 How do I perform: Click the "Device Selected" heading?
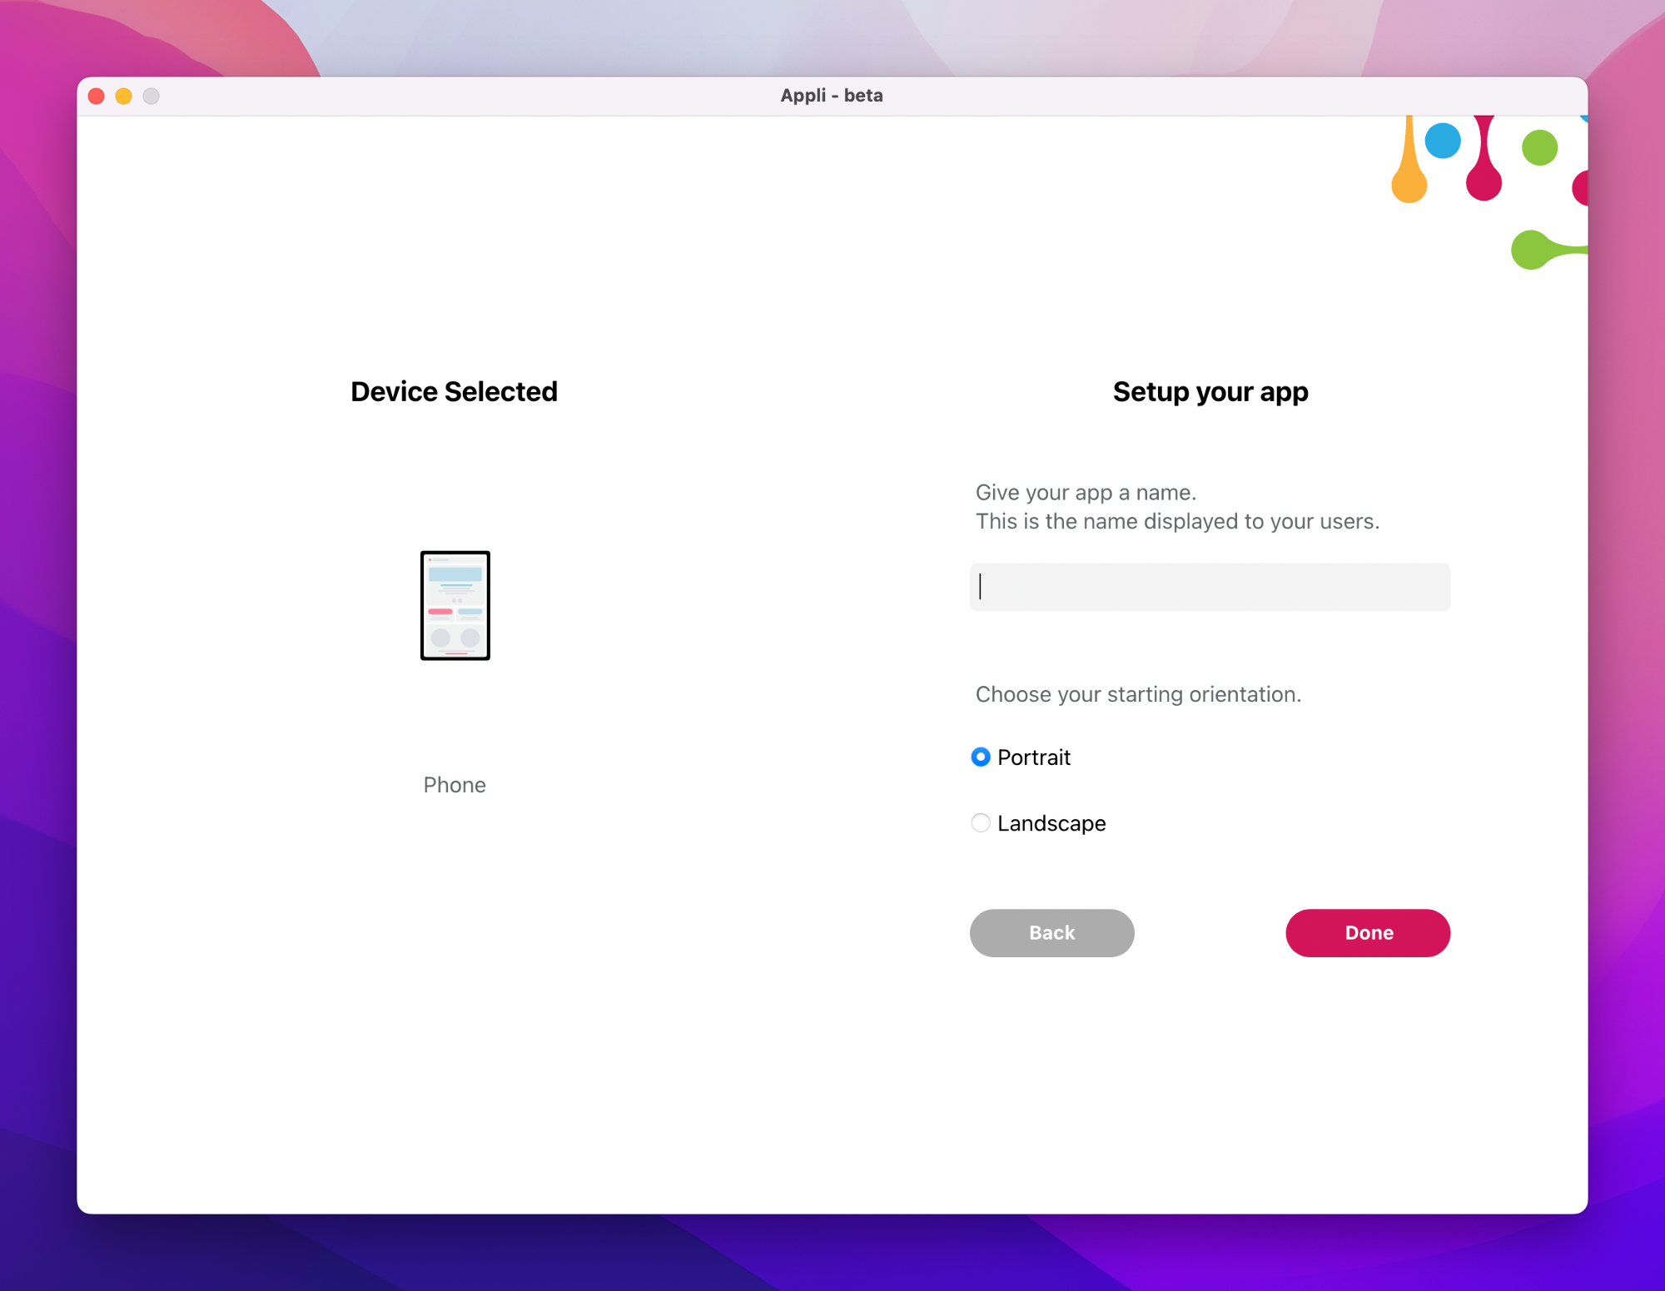454,391
